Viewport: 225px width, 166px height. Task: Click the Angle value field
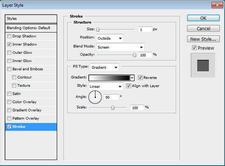111,97
